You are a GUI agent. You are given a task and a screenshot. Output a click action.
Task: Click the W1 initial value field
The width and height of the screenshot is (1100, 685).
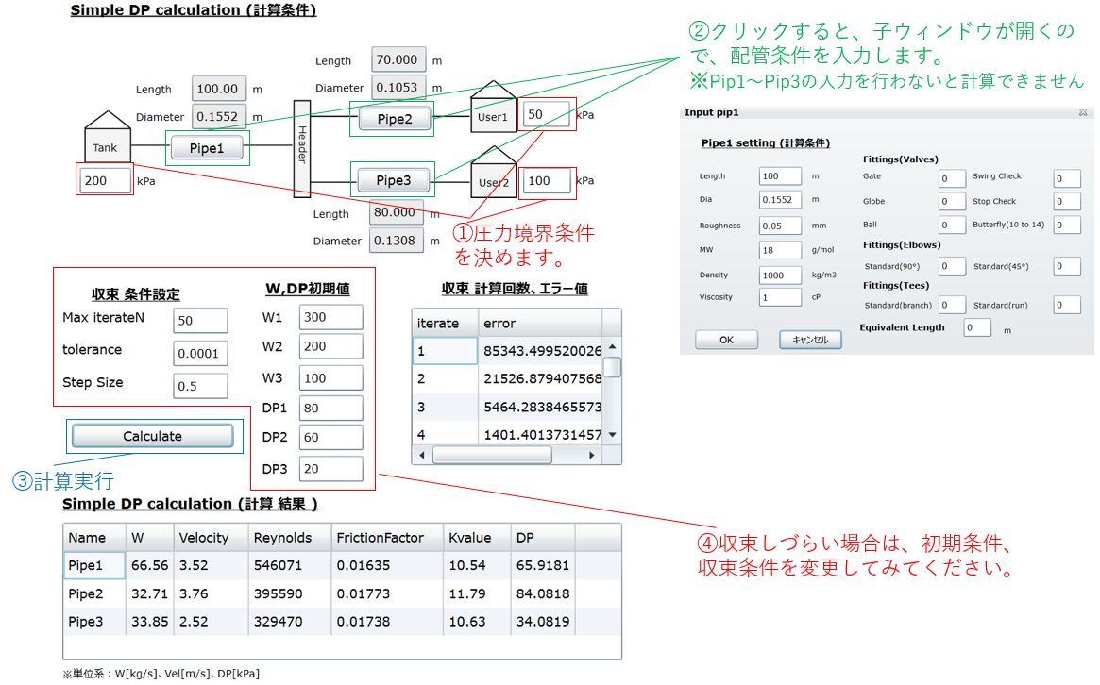pyautogui.click(x=330, y=318)
